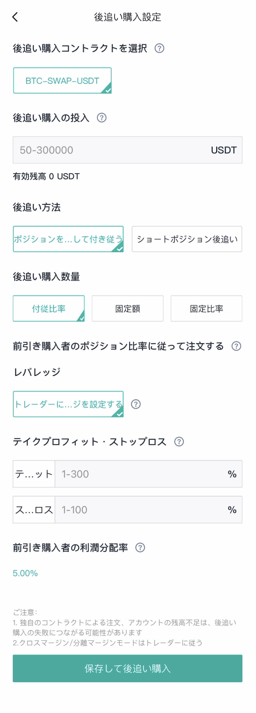Show info about 利潤分配率
Image resolution: width=256 pixels, height=713 pixels.
pyautogui.click(x=140, y=548)
